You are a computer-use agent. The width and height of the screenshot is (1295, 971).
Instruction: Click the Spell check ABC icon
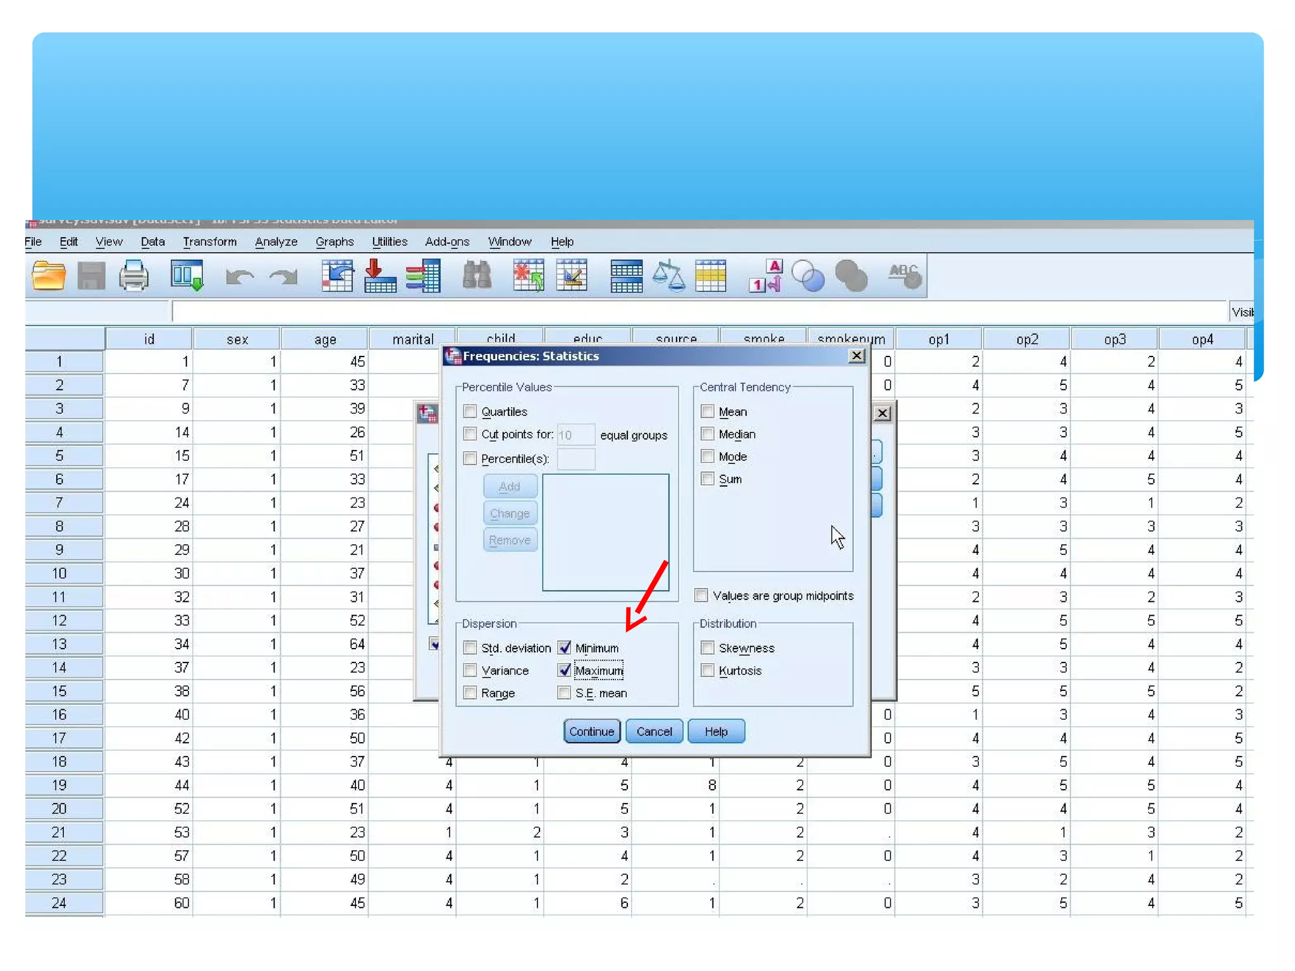click(x=904, y=276)
